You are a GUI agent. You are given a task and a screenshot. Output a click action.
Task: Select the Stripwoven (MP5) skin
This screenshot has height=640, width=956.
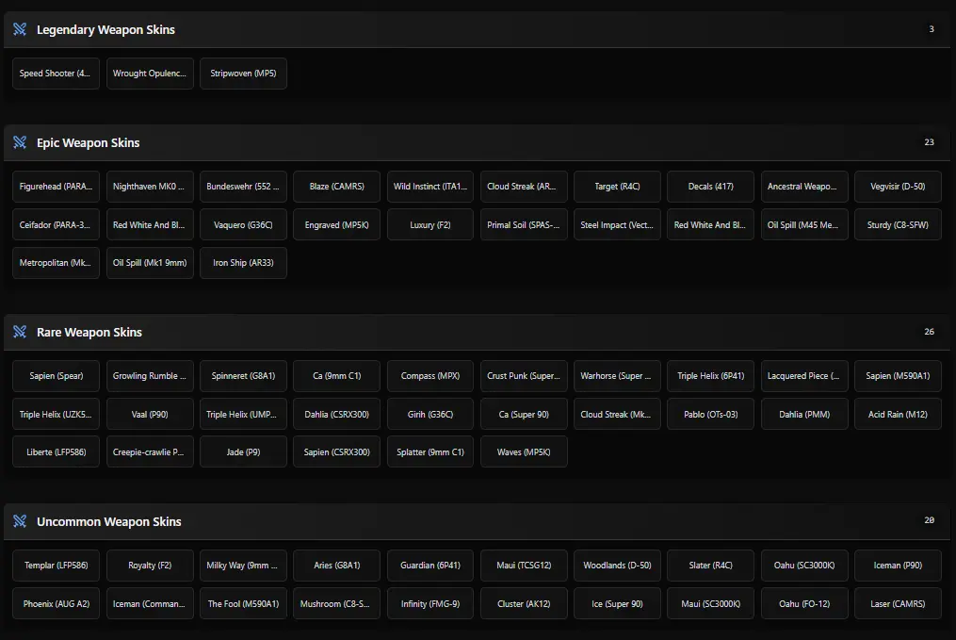[243, 74]
